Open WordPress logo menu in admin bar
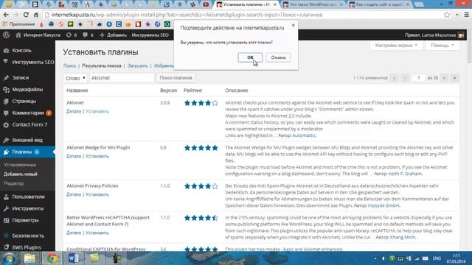This screenshot has height=265, width=472. (7, 35)
